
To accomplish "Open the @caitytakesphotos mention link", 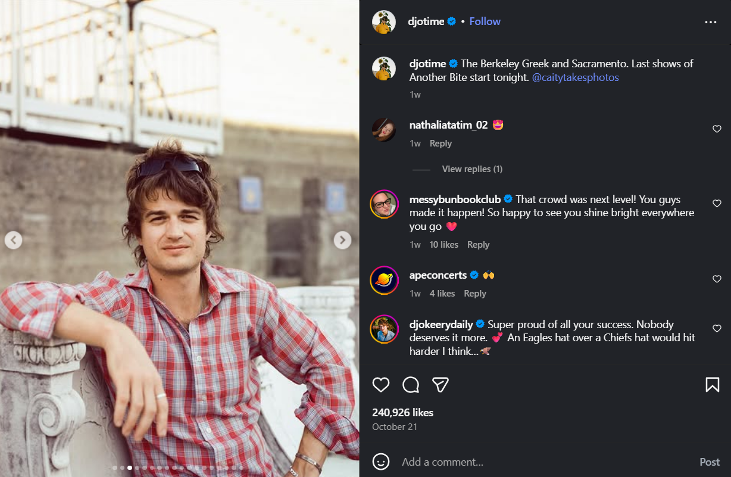I will pyautogui.click(x=576, y=77).
